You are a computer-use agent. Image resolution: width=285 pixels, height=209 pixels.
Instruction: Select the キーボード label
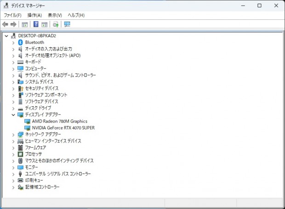(33, 62)
